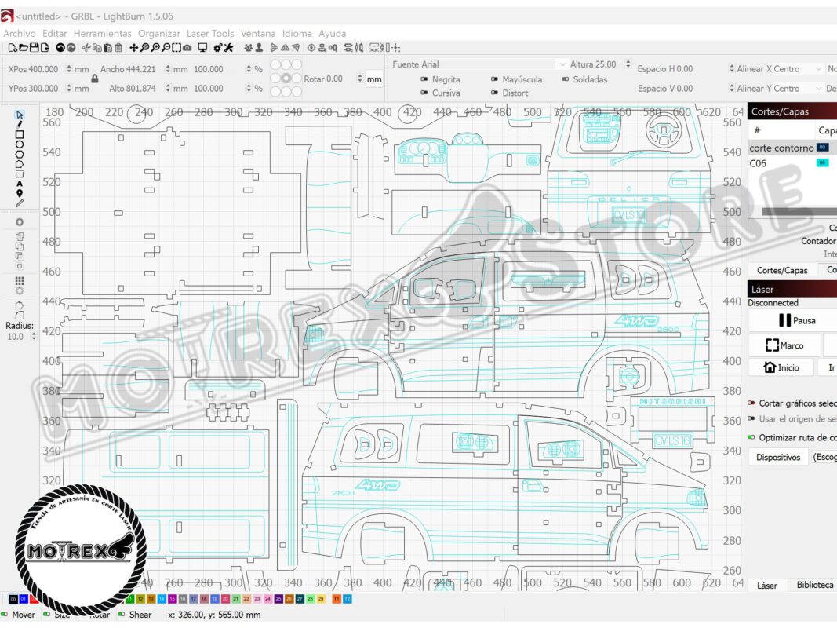Open the Device Settings wrench icon

(x=228, y=48)
